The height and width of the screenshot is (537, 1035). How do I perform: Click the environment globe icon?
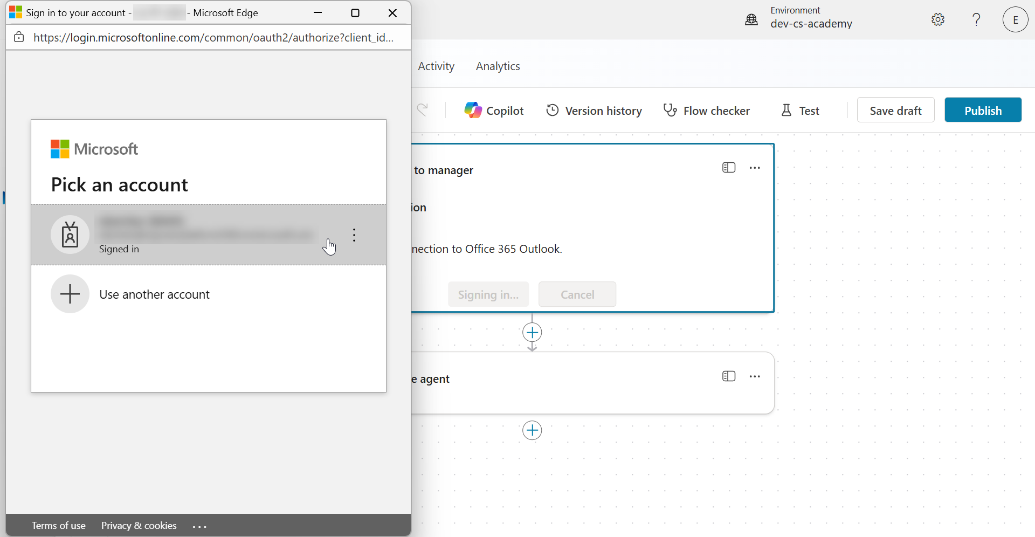tap(751, 20)
